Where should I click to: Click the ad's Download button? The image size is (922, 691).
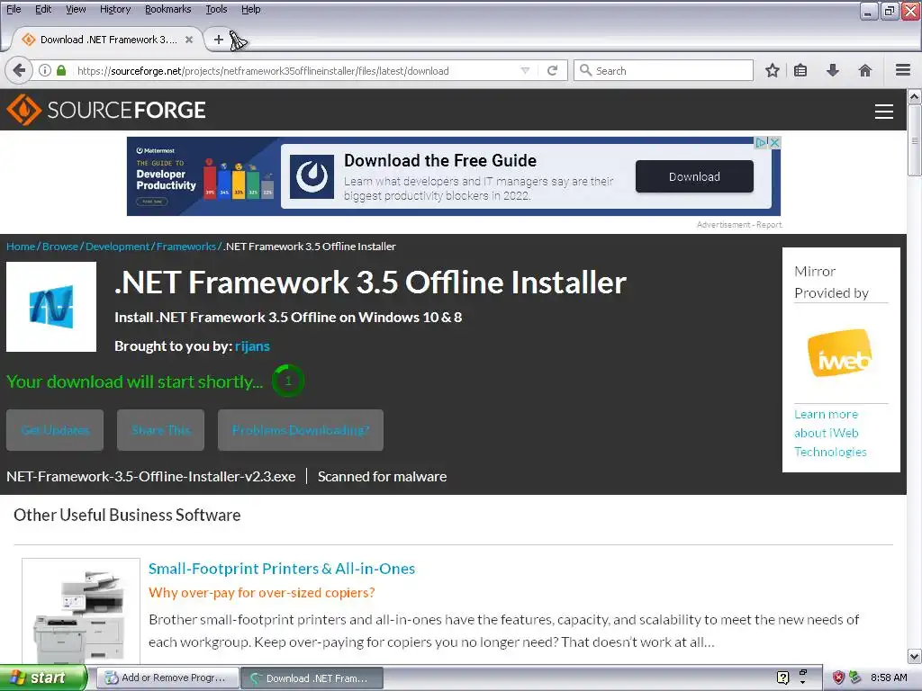click(x=694, y=176)
